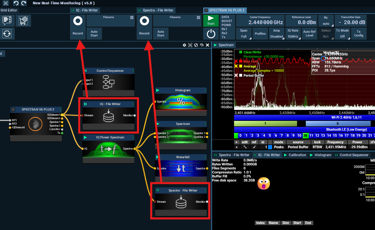Click the Grid Editor refresh arrows icon

7,34
